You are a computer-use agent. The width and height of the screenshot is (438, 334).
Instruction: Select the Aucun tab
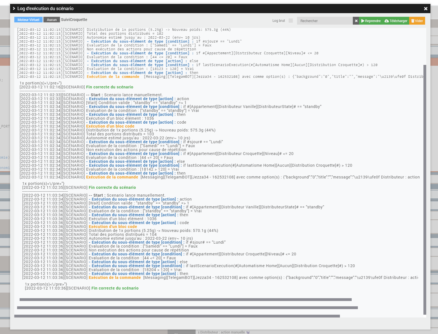tap(52, 20)
